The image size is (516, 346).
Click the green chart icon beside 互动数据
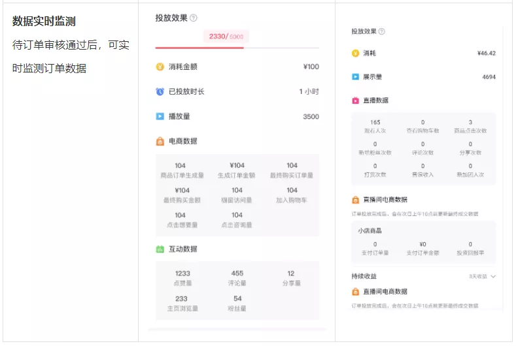tap(160, 249)
